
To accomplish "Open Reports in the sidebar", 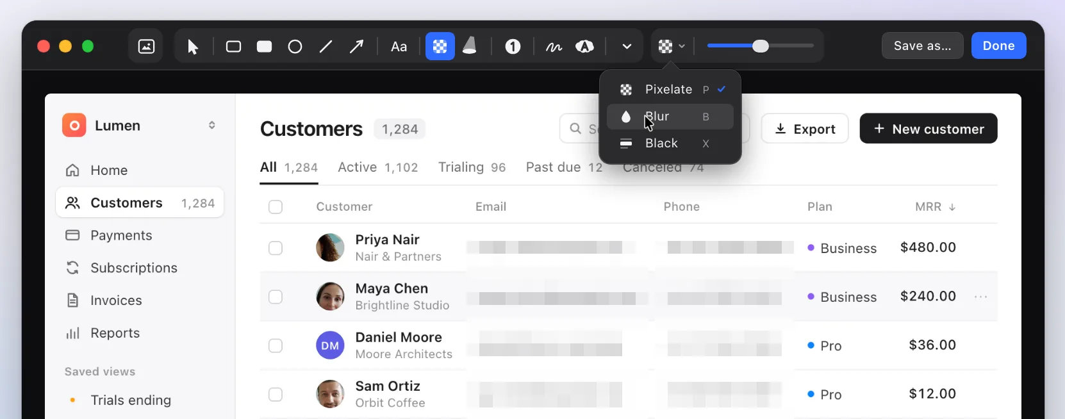I will (140, 333).
